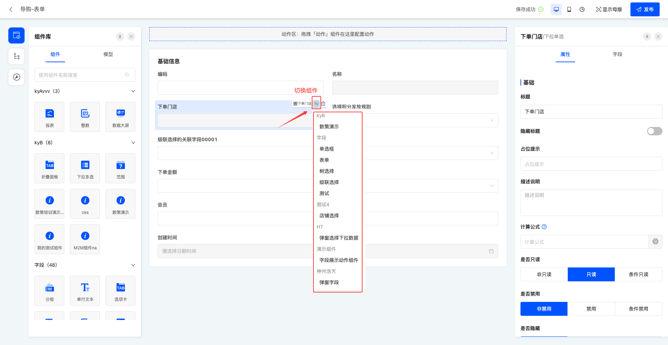Open the calculation formula settings gear
The image size is (668, 345).
pyautogui.click(x=655, y=242)
